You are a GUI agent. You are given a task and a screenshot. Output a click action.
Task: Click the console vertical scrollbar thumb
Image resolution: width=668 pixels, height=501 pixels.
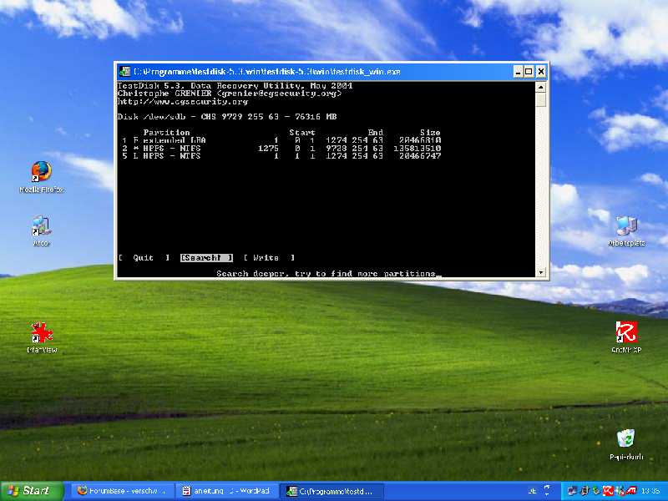[540, 99]
